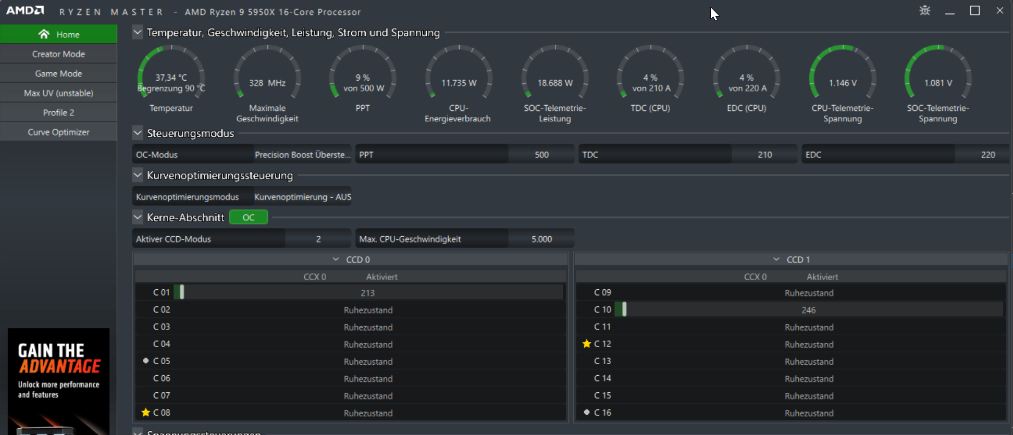1013x435 pixels.
Task: Maximize the Ryzen Master window
Action: click(975, 10)
